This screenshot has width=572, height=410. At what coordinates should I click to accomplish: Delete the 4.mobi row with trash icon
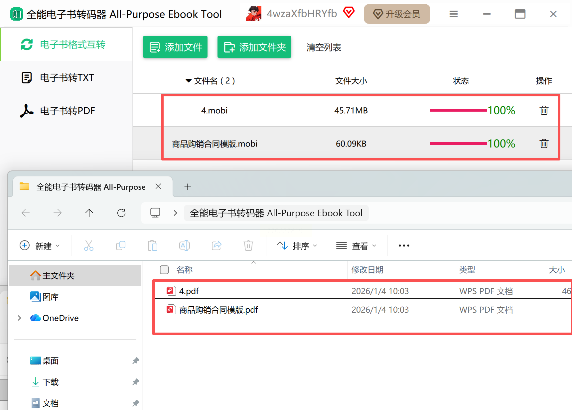click(544, 110)
